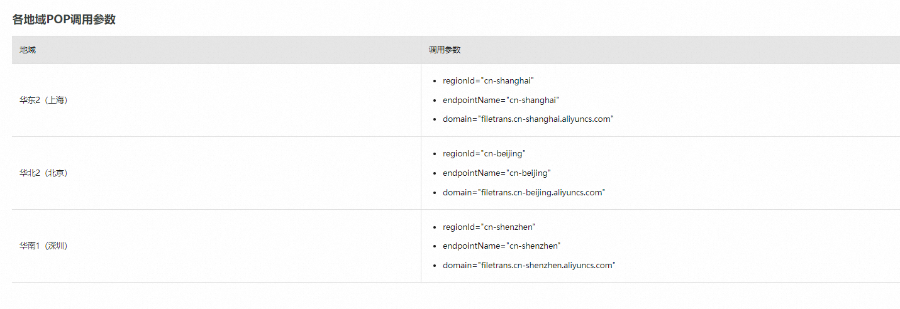Click the filetrans.cn-shenzhen.aliyuncs.com domain value
Image resolution: width=900 pixels, height=309 pixels.
[546, 265]
